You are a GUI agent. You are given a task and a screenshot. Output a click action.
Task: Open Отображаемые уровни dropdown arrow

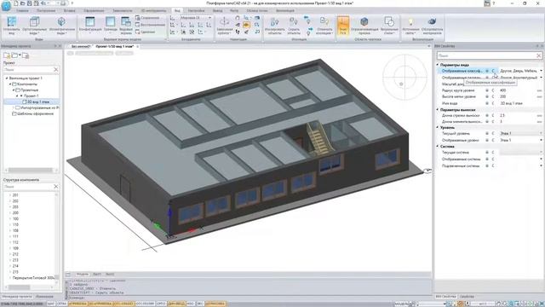coord(541,140)
